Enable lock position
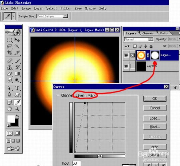 coord(145,46)
